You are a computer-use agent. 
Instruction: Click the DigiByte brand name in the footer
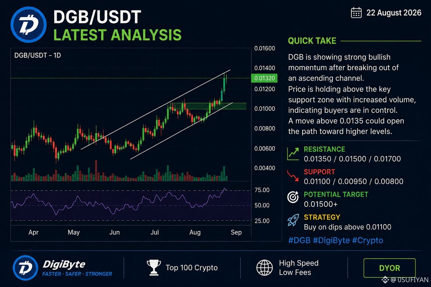[64, 264]
